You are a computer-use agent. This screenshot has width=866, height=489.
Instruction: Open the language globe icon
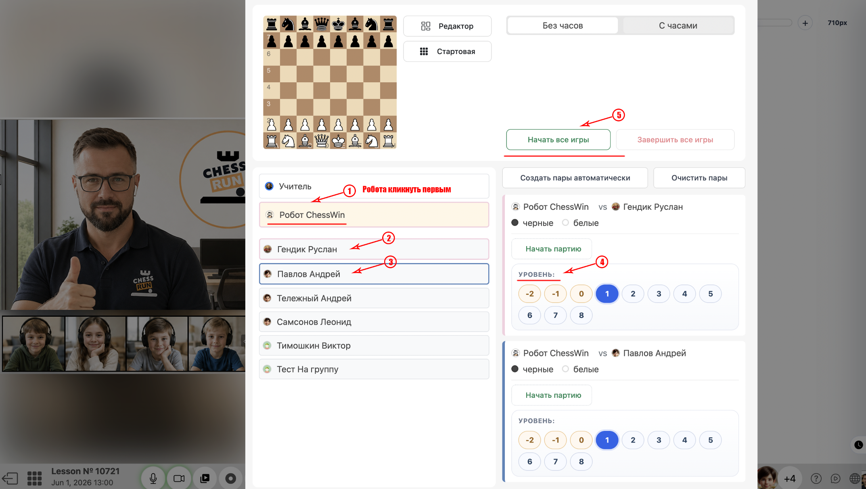coord(855,479)
